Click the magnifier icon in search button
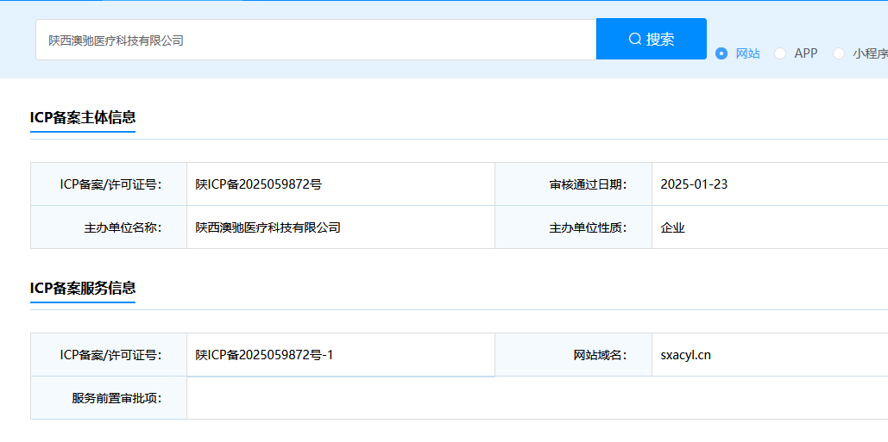The width and height of the screenshot is (888, 442). pos(635,39)
